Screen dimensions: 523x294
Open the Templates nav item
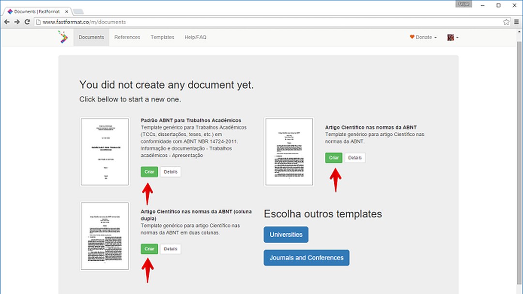click(x=162, y=37)
